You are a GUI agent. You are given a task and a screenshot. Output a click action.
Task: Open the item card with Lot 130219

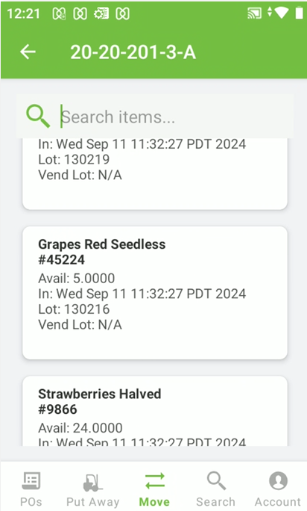pos(155,174)
